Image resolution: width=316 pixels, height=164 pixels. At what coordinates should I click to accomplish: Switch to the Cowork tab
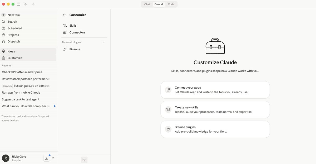click(x=159, y=4)
